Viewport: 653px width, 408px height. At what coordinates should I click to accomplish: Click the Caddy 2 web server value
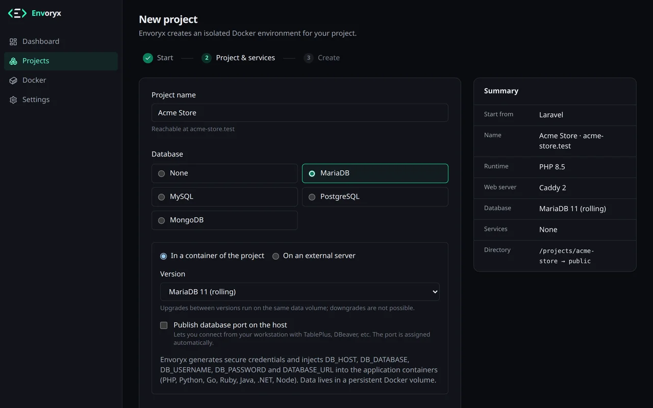pos(552,188)
